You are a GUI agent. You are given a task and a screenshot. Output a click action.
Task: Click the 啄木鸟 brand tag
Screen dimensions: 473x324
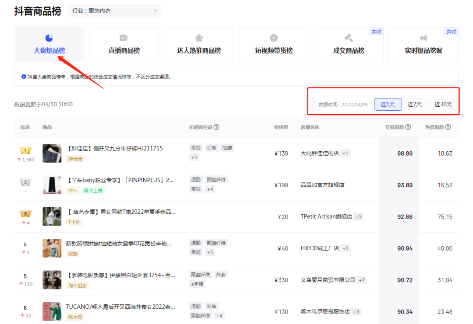[75, 317]
